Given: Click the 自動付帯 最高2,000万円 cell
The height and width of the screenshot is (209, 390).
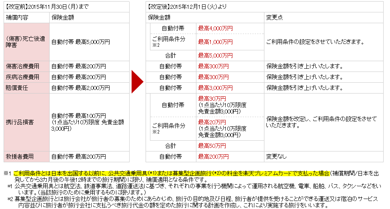Looking at the screenshot, I should pos(89,88).
